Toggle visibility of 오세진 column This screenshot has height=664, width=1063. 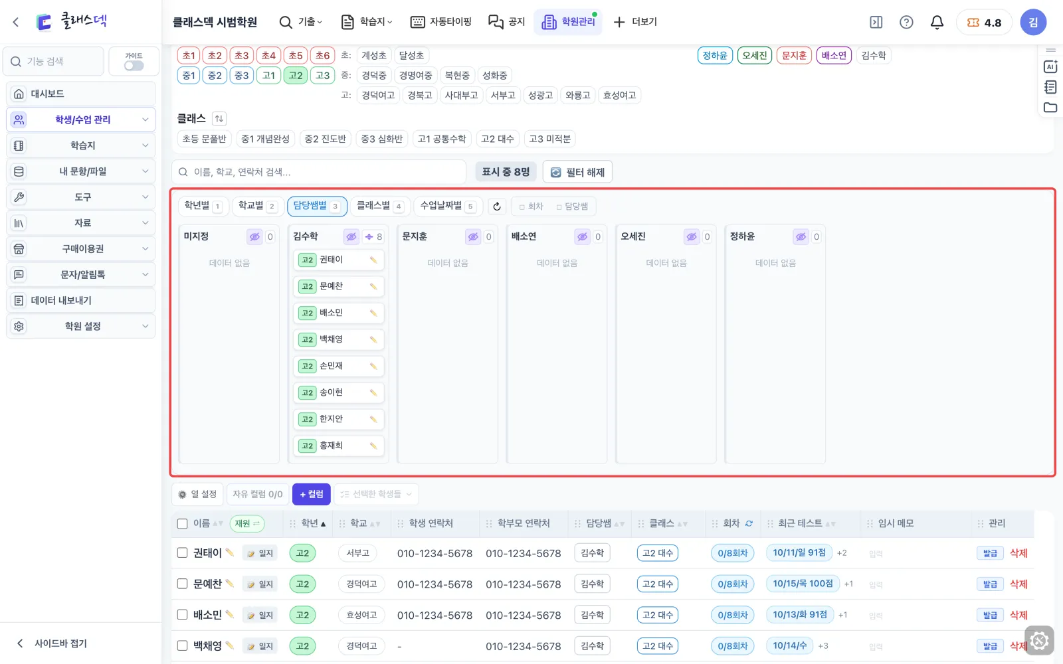pyautogui.click(x=692, y=236)
